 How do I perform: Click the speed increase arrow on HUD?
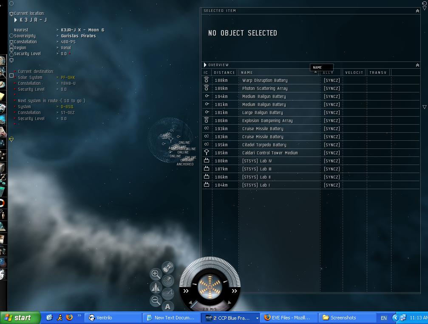pos(229,302)
